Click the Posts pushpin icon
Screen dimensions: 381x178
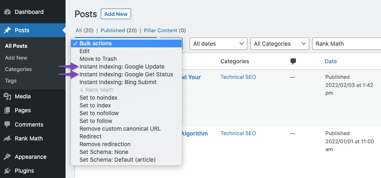[7, 30]
